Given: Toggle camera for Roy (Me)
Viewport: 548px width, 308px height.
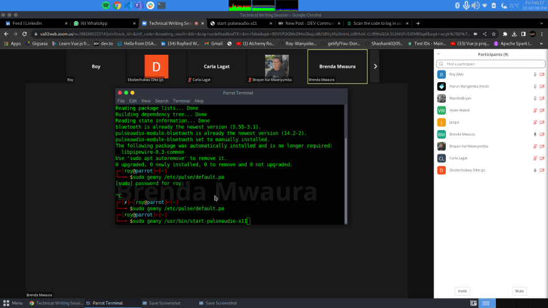Looking at the screenshot, I should [x=542, y=75].
